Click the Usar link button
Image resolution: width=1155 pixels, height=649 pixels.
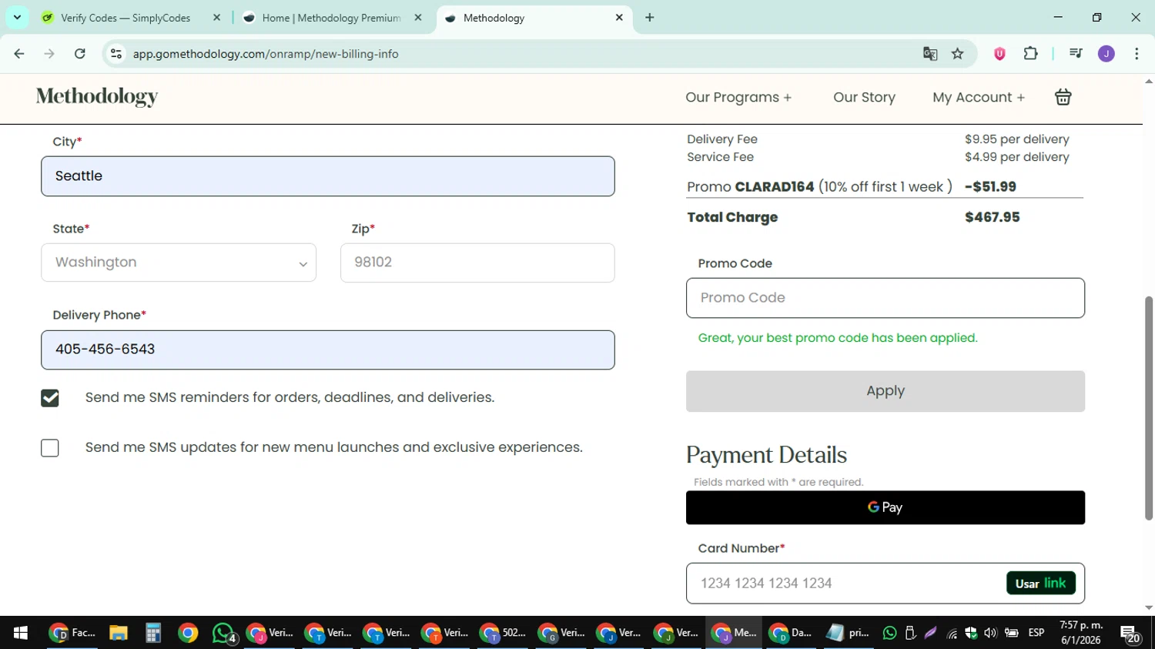coord(1040,584)
